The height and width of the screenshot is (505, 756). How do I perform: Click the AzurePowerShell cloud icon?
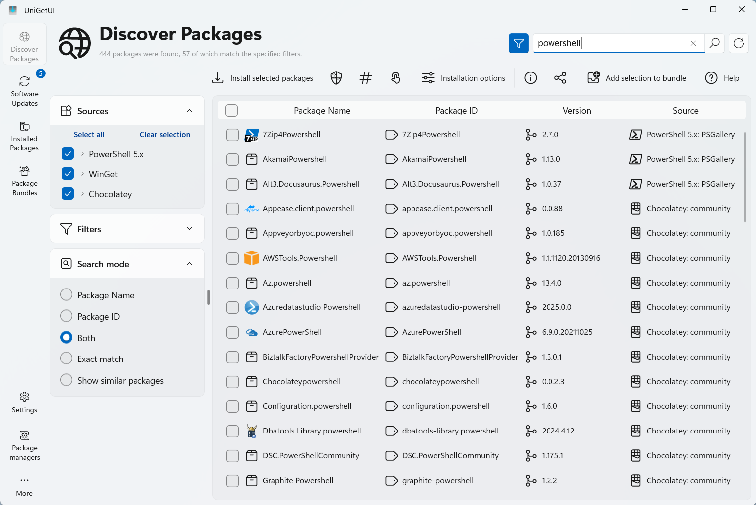(x=252, y=332)
